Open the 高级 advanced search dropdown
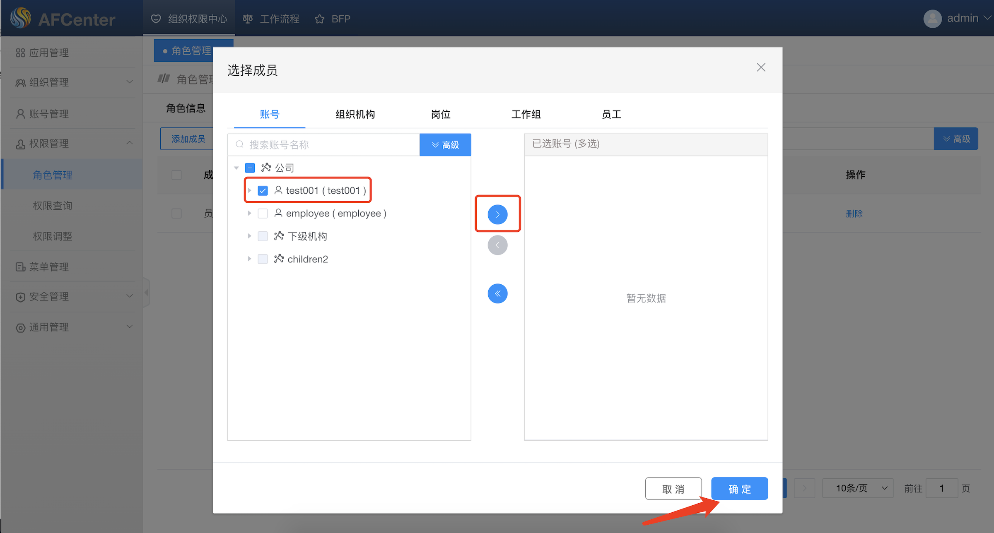The width and height of the screenshot is (994, 533). point(445,145)
